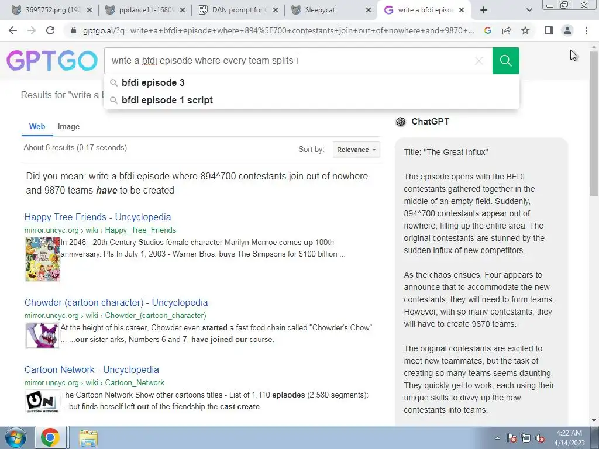
Task: Open the Sort by Relevance dropdown
Action: tap(356, 150)
